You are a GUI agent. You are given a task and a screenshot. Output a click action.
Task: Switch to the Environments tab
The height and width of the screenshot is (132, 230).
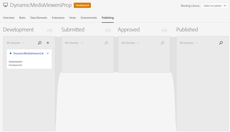click(89, 18)
